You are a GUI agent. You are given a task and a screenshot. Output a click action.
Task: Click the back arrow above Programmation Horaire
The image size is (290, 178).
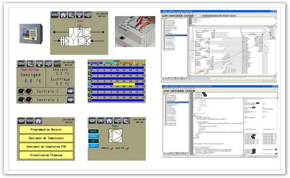tap(21, 121)
